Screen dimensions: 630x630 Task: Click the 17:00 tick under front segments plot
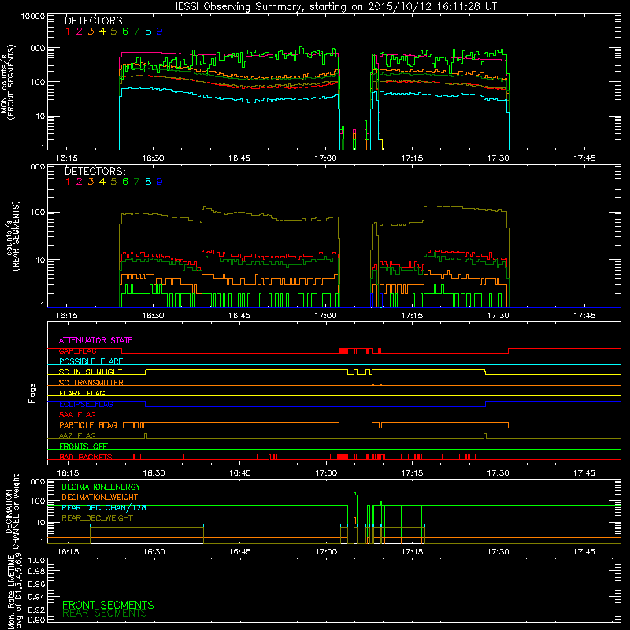click(325, 158)
